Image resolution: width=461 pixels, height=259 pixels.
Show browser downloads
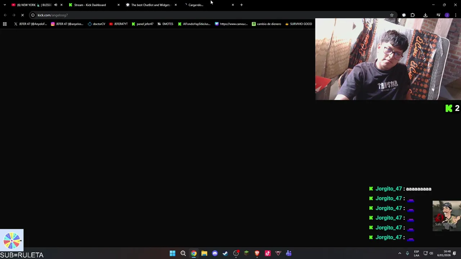(425, 15)
